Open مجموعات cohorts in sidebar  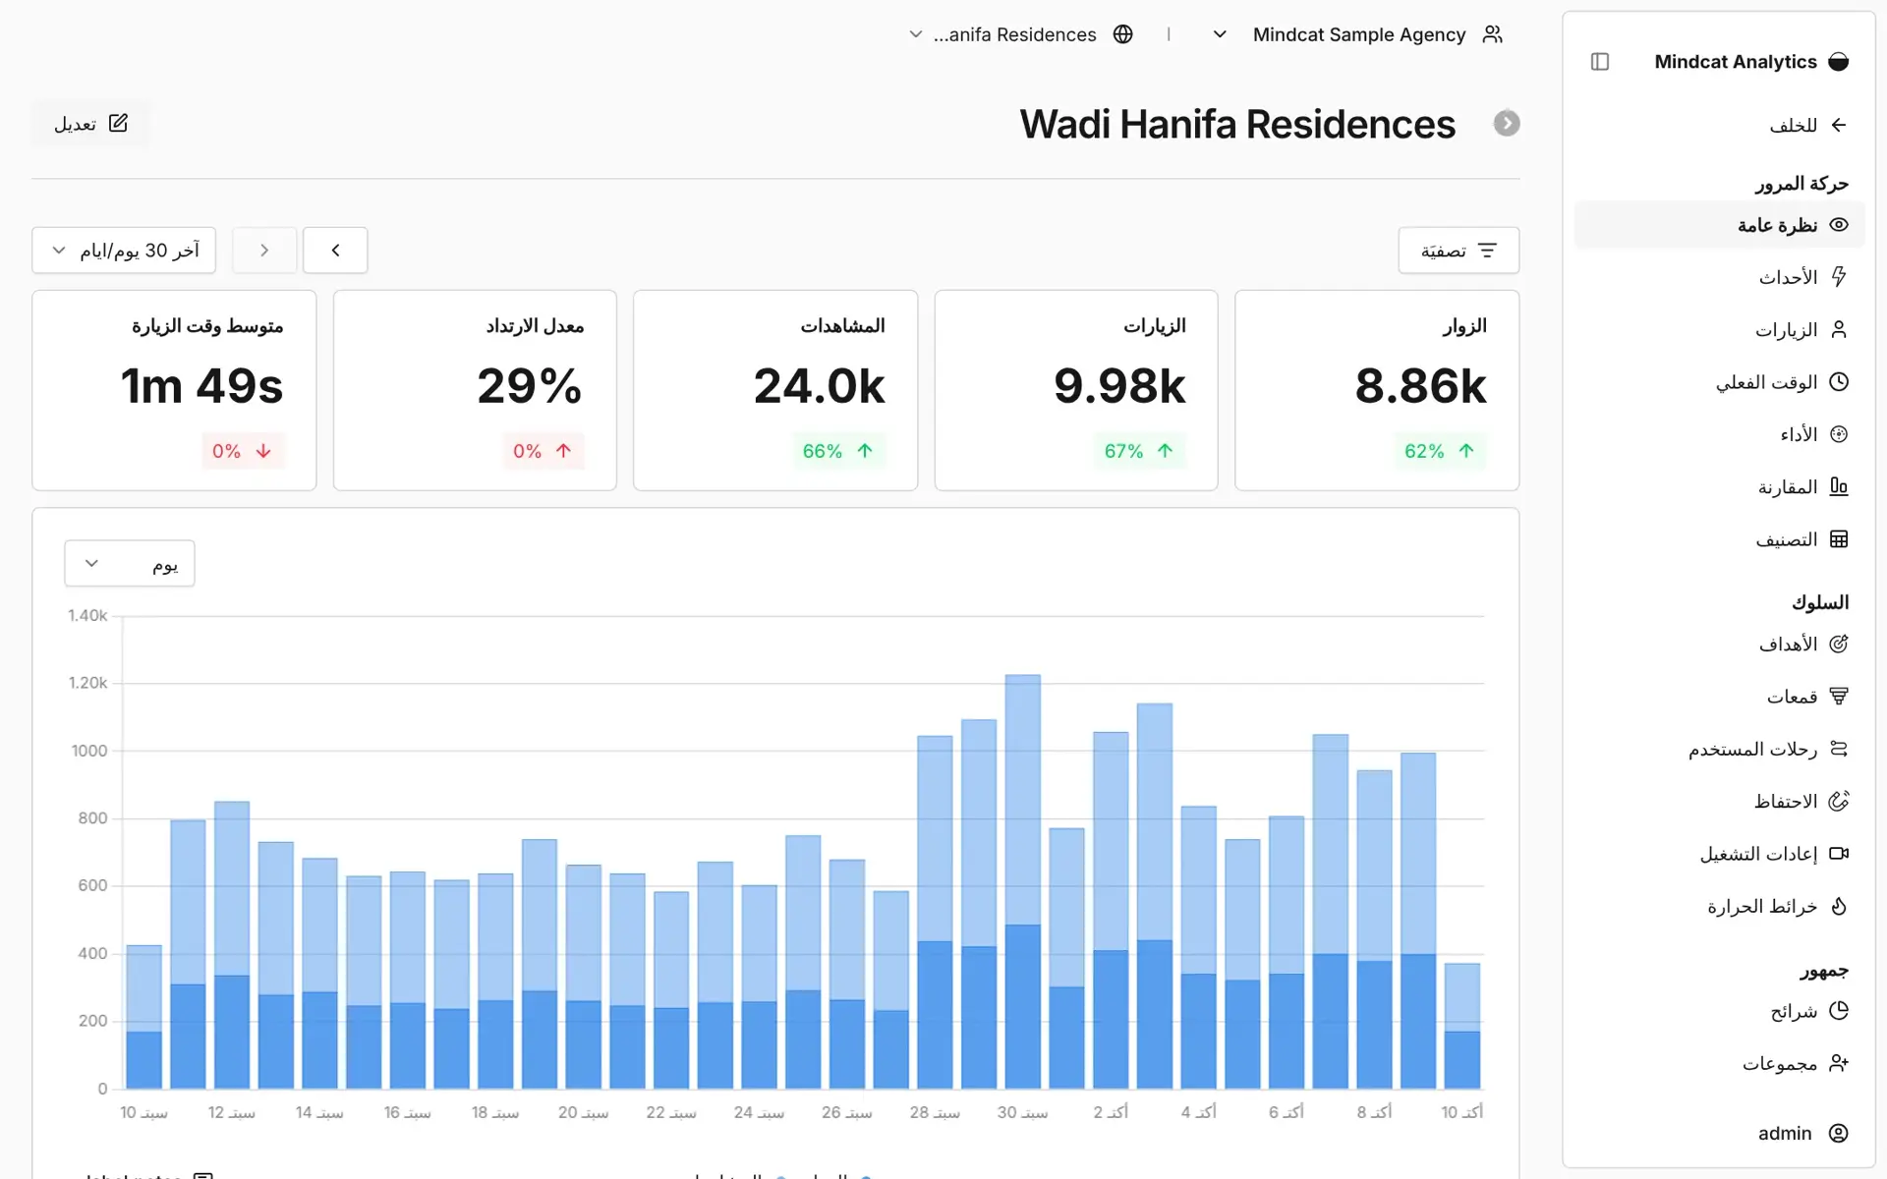1719,1063
